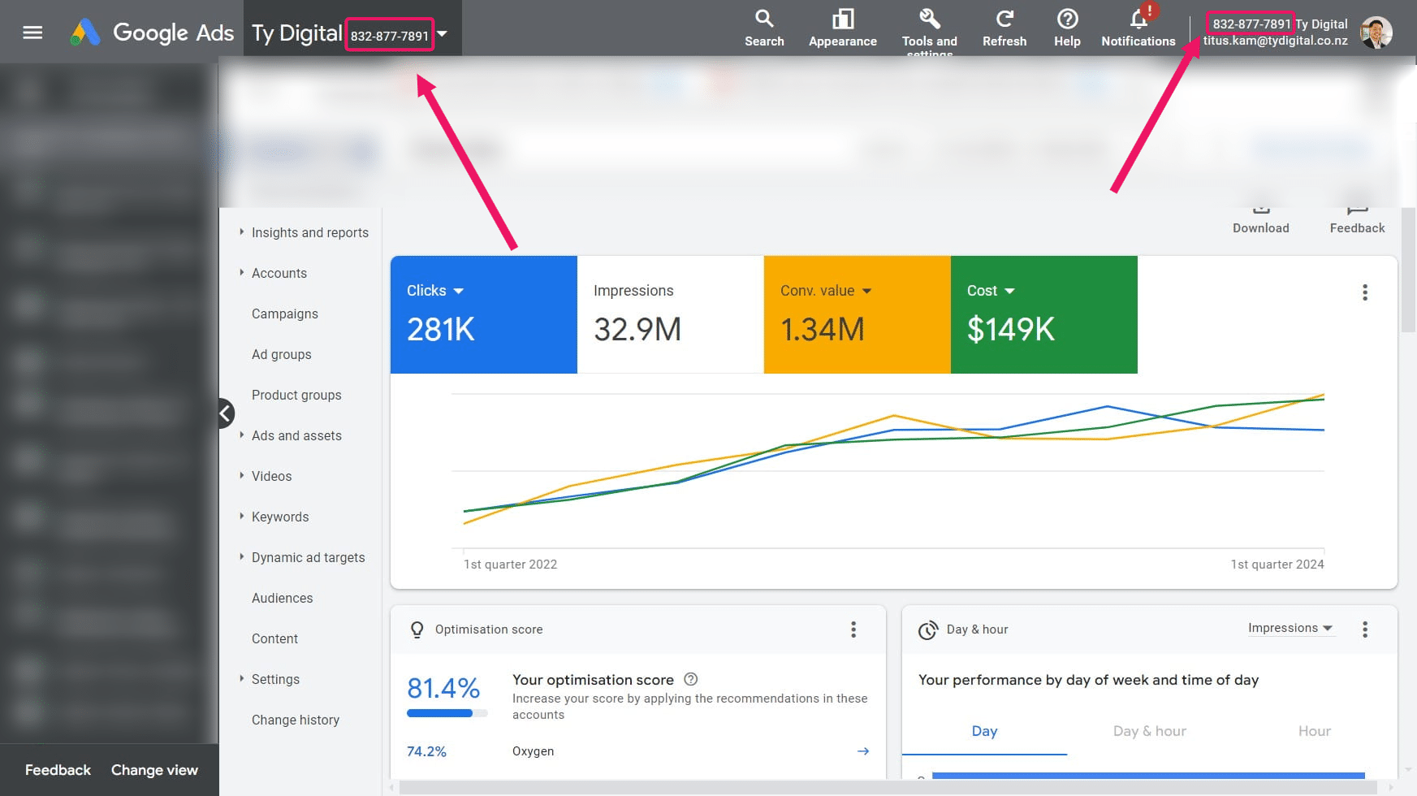The height and width of the screenshot is (796, 1417).
Task: Open the Ty Digital account selector dropdown
Action: point(443,35)
